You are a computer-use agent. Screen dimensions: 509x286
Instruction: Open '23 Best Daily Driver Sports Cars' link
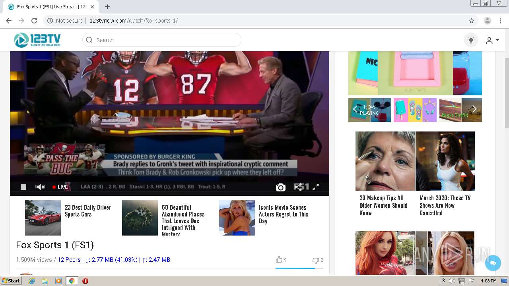(x=88, y=211)
